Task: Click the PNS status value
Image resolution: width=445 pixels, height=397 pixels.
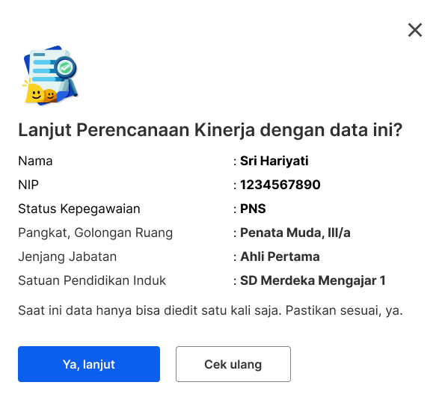Action: point(253,209)
